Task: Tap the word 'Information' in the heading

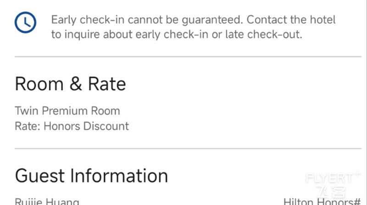Action: (x=119, y=176)
